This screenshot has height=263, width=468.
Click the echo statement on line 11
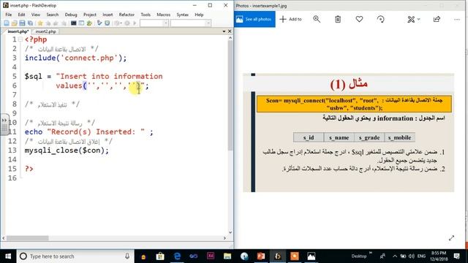click(88, 131)
